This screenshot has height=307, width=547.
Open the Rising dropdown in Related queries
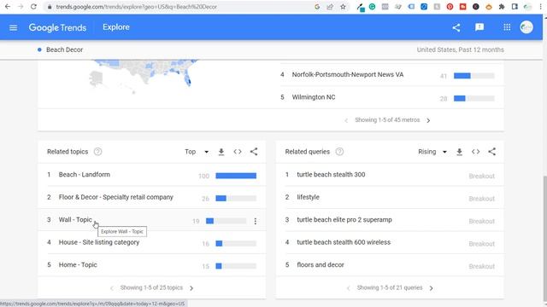pyautogui.click(x=432, y=152)
